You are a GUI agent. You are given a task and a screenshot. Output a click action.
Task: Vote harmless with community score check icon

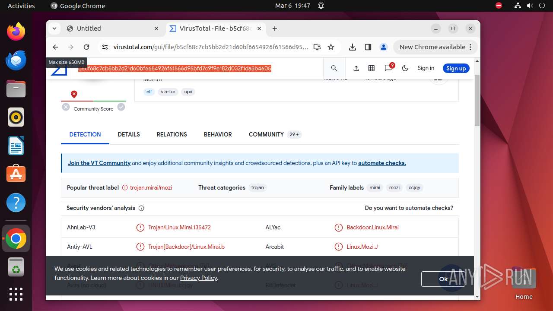tap(121, 107)
